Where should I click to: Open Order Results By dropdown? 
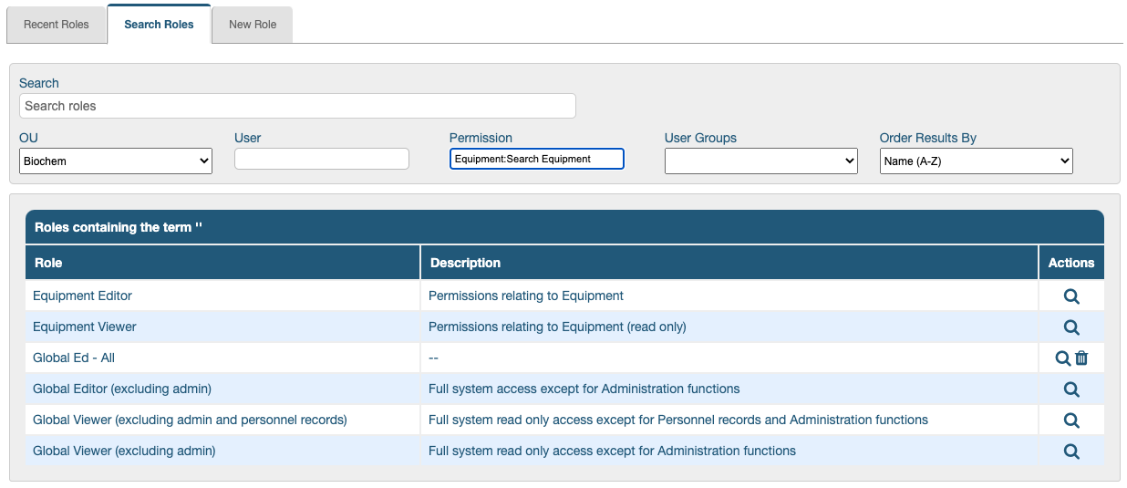976,161
